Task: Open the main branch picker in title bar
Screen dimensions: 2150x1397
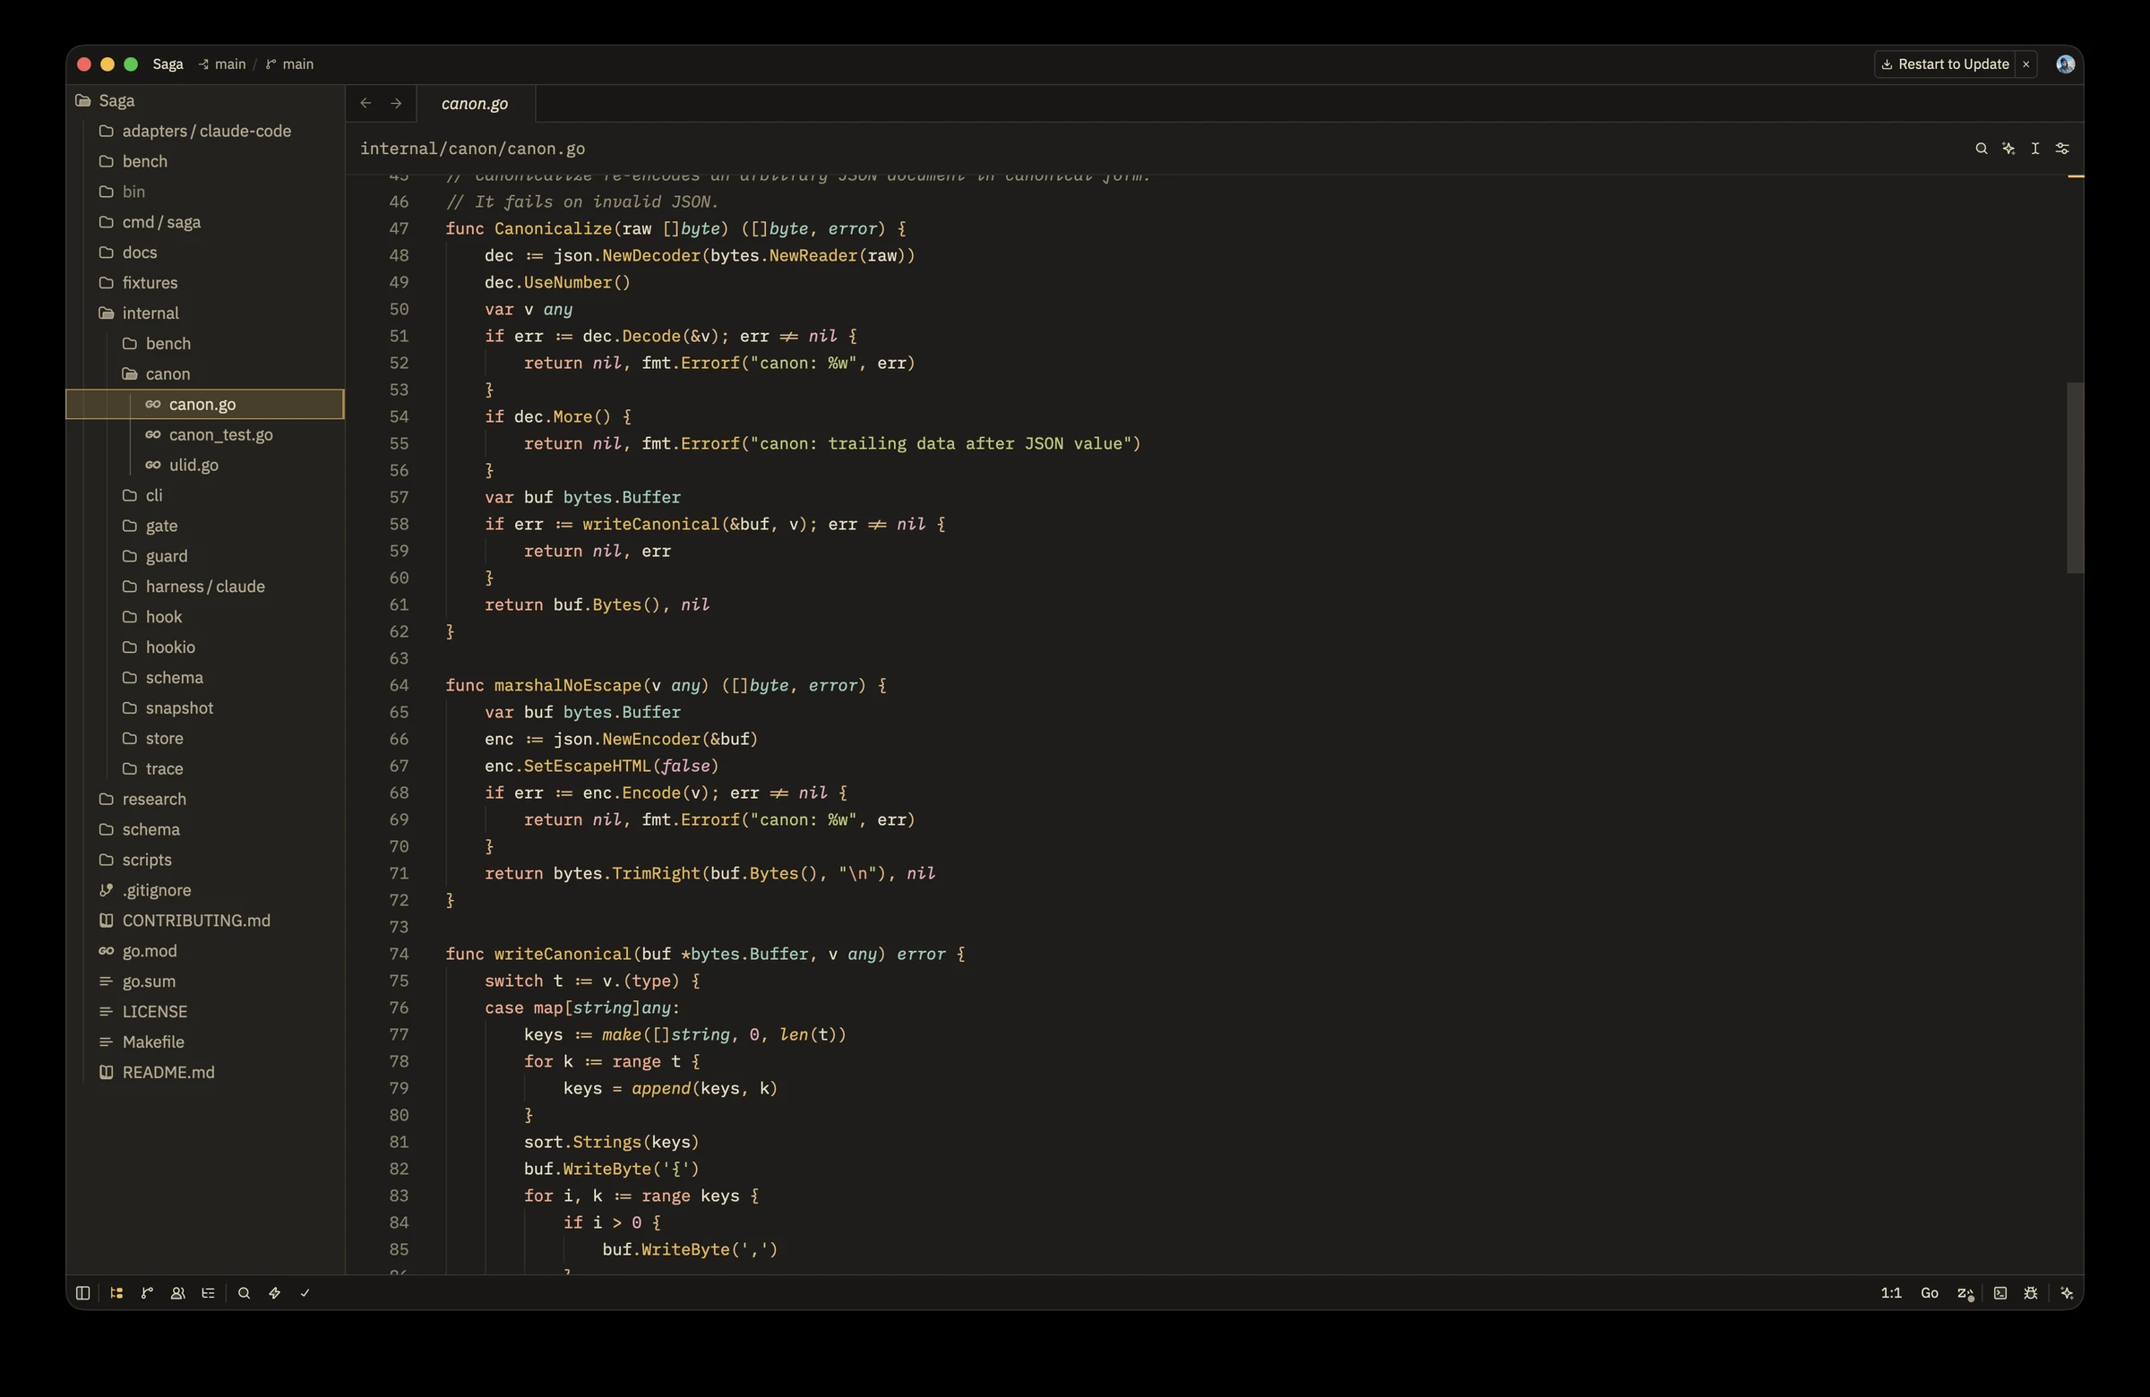Action: pos(290,64)
